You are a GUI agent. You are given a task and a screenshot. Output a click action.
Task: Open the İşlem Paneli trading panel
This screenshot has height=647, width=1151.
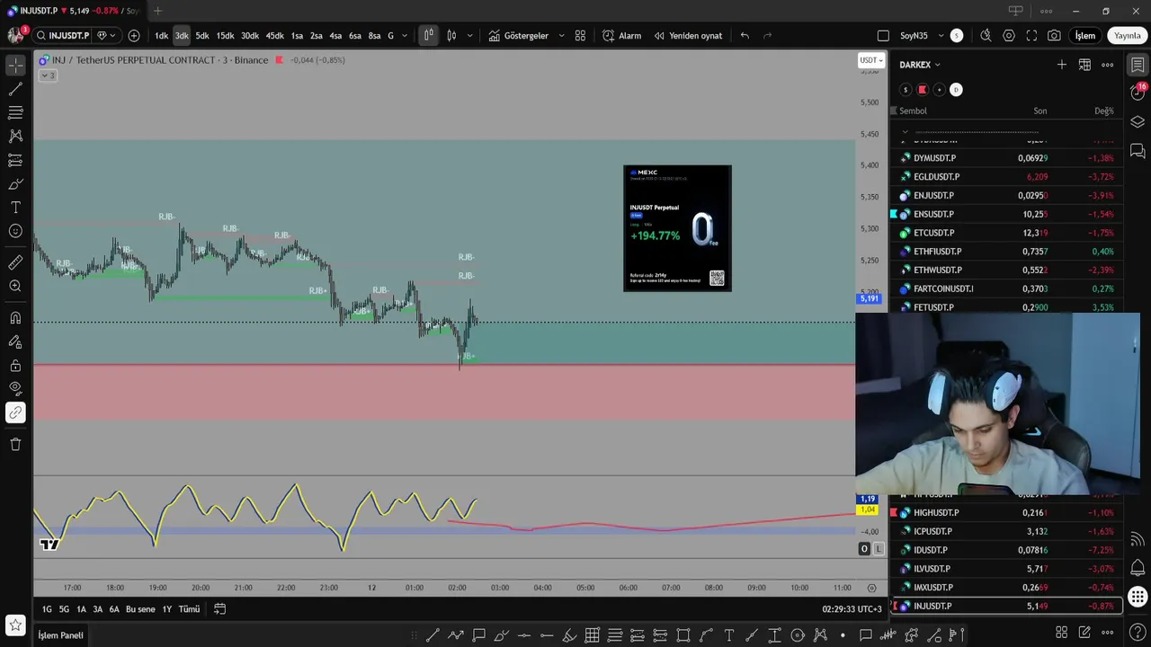(x=60, y=635)
